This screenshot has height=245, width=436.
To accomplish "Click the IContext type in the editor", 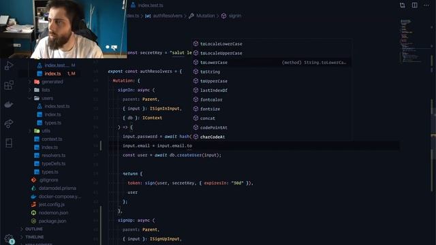I will pyautogui.click(x=152, y=118).
